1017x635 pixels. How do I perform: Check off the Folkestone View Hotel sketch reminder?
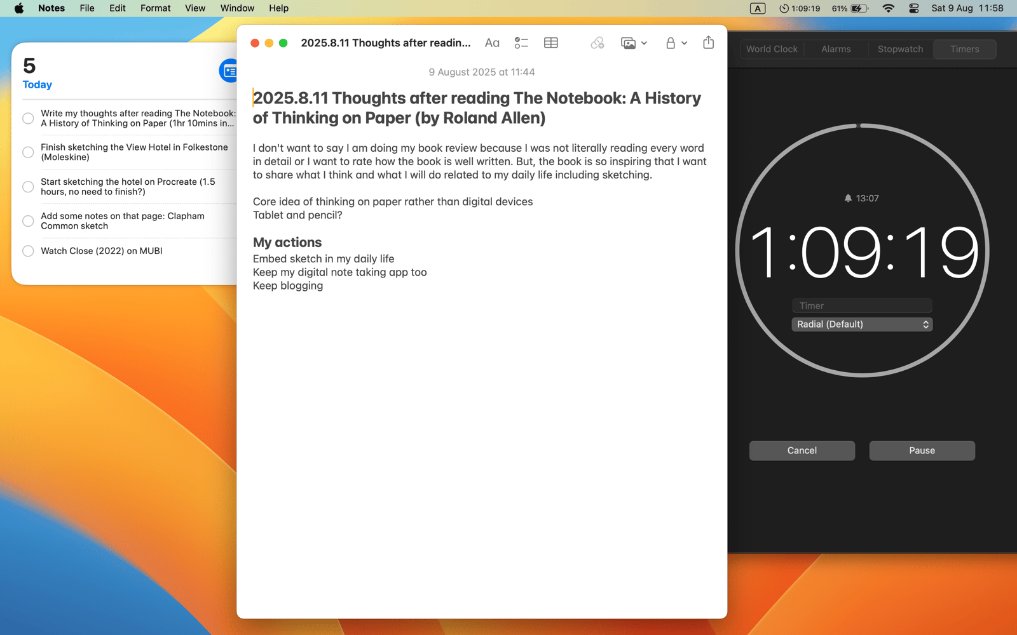[x=28, y=152]
